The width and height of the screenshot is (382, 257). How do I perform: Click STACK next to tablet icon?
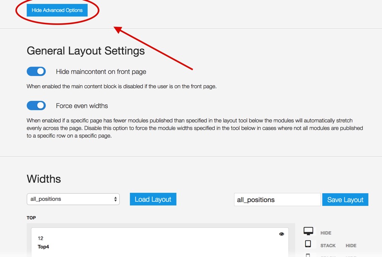pos(328,246)
